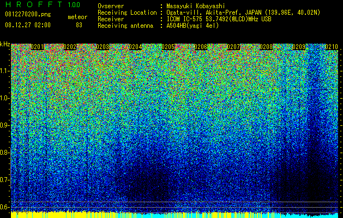Click the 1.0 kHz axis label

[4, 98]
